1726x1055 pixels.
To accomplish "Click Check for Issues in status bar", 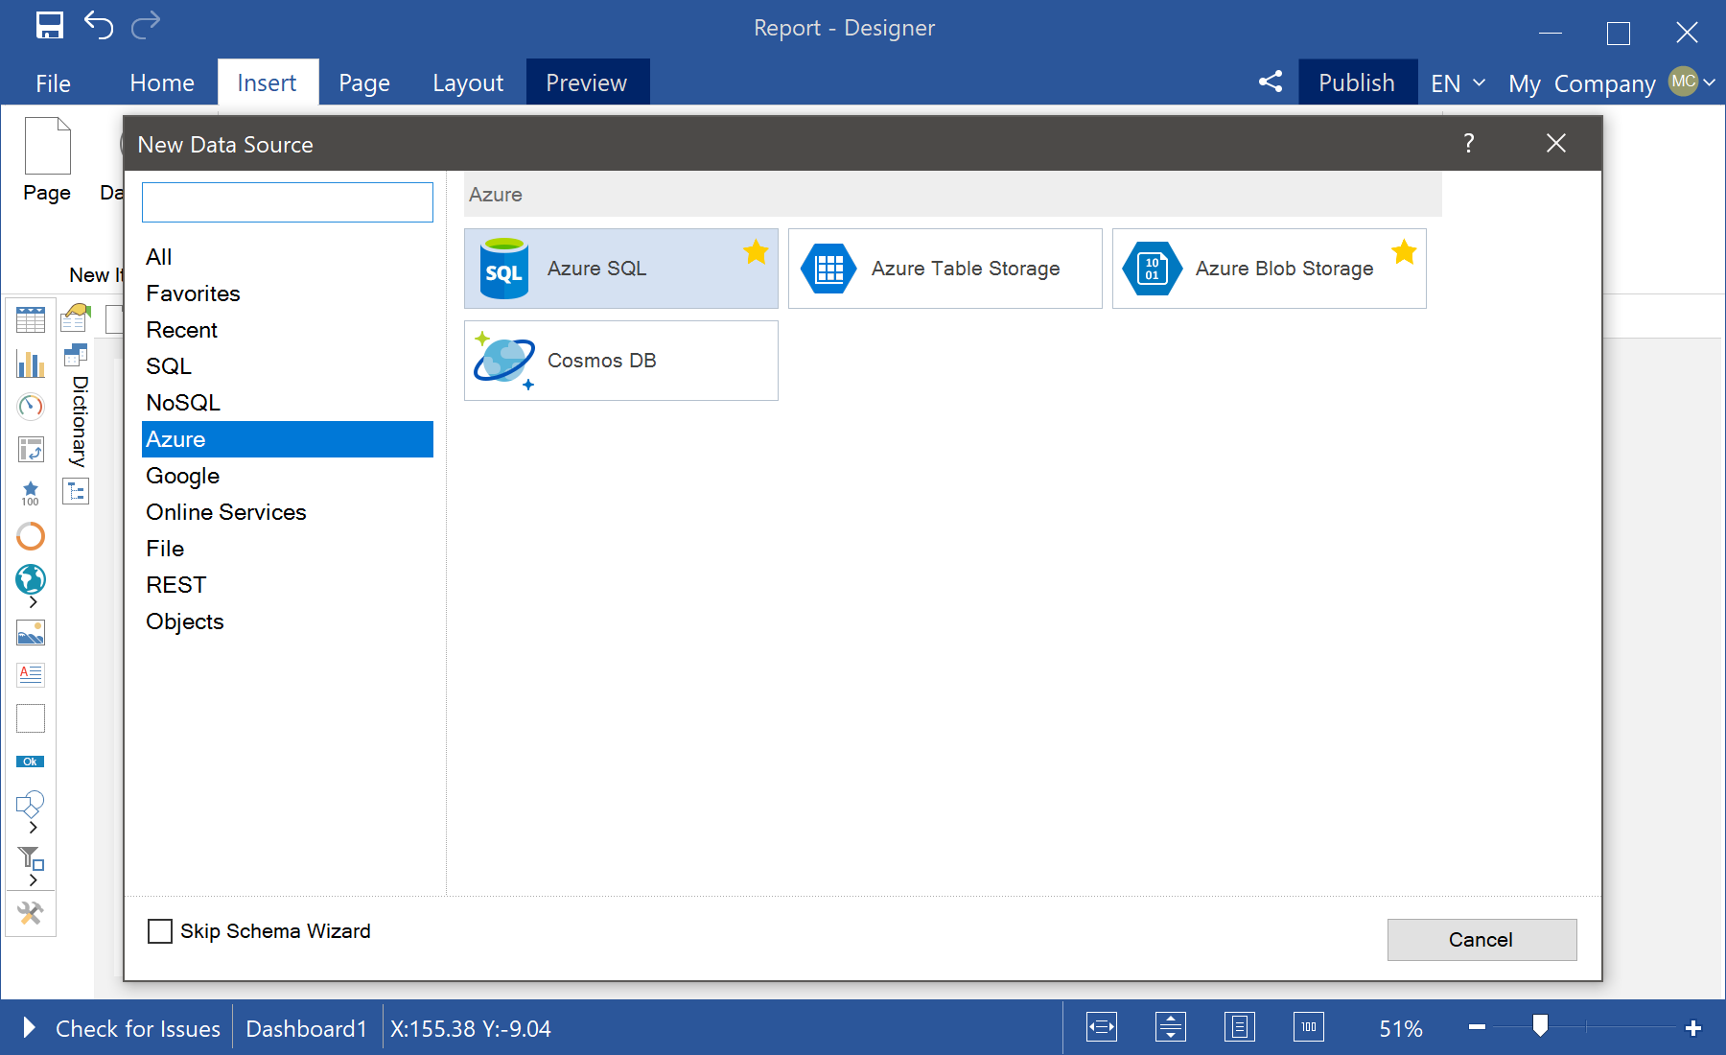I will pyautogui.click(x=138, y=1028).
